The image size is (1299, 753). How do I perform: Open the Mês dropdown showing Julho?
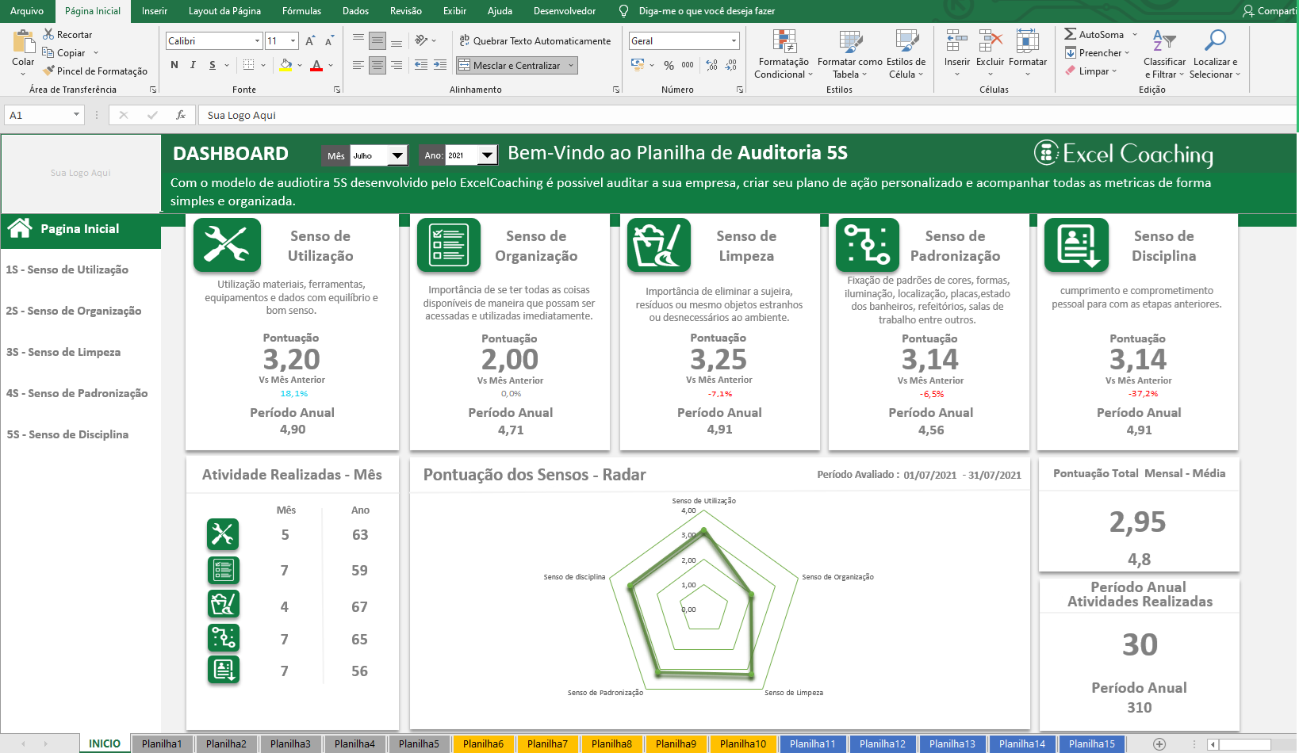(398, 155)
